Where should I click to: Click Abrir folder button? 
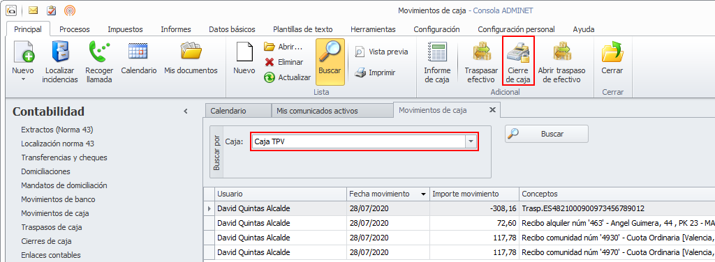(x=283, y=47)
